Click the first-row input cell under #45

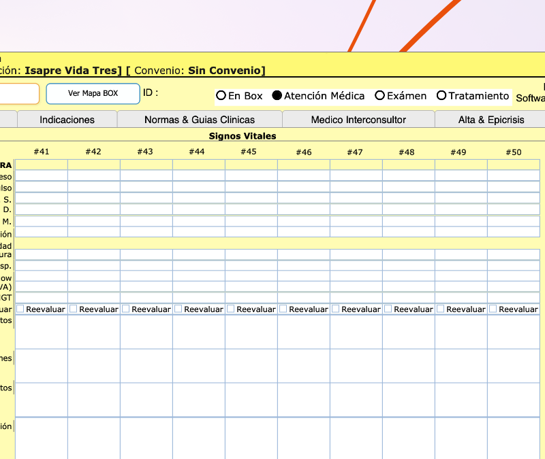pos(251,165)
